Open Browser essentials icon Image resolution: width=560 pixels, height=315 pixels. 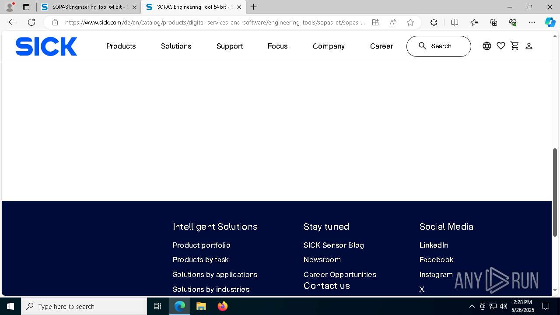coord(513,22)
